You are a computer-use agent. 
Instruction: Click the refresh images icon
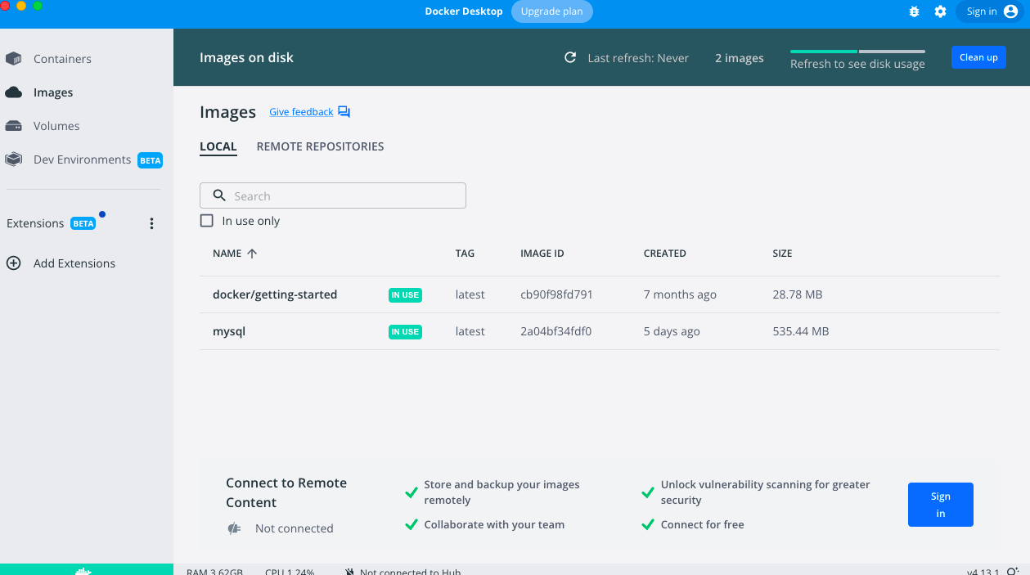coord(570,58)
